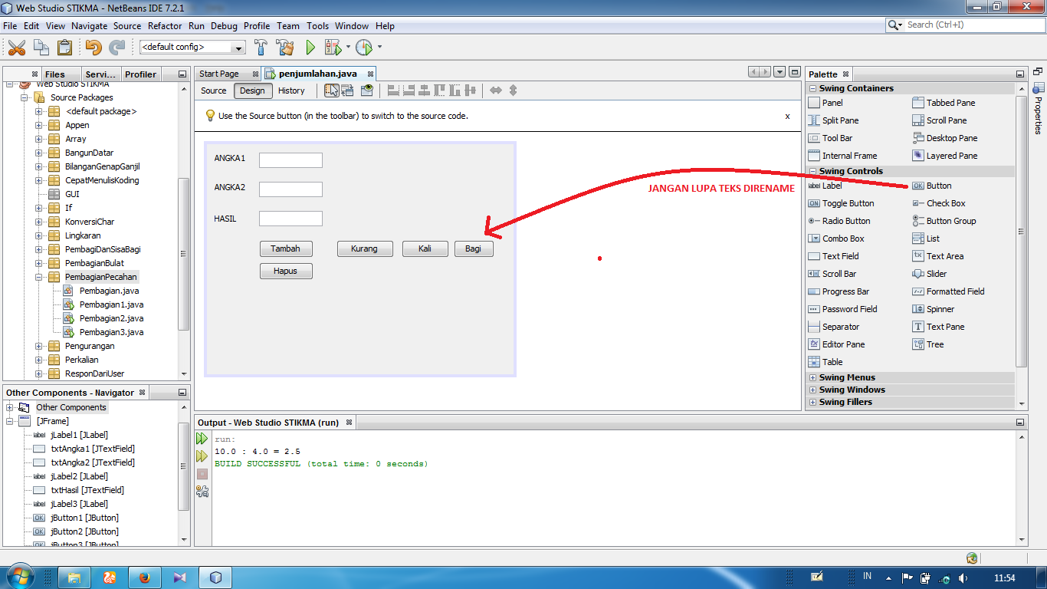This screenshot has width=1047, height=589.
Task: Switch to Source view of penjumlahan.java
Action: (x=214, y=90)
